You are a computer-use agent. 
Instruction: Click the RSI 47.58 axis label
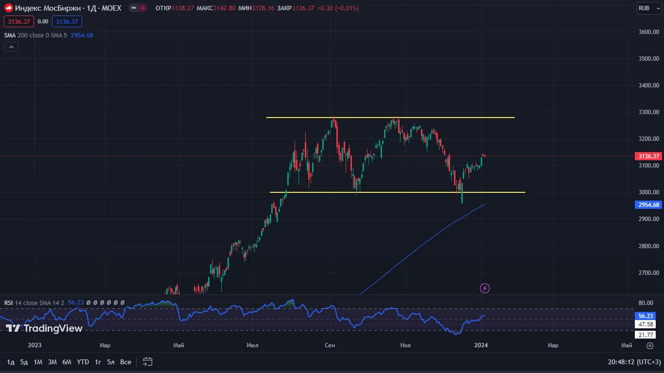(645, 324)
